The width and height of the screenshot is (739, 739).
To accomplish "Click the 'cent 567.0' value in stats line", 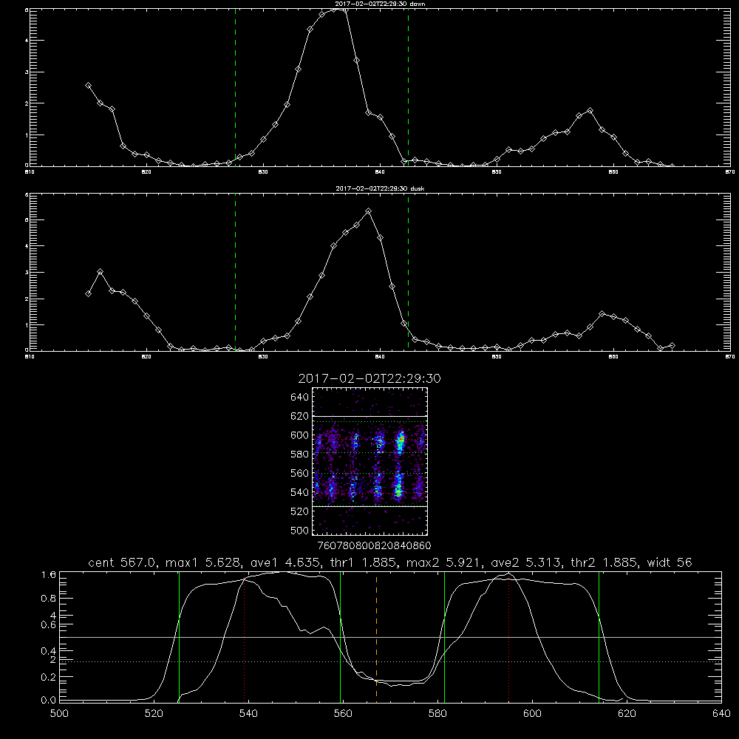I will pyautogui.click(x=123, y=562).
